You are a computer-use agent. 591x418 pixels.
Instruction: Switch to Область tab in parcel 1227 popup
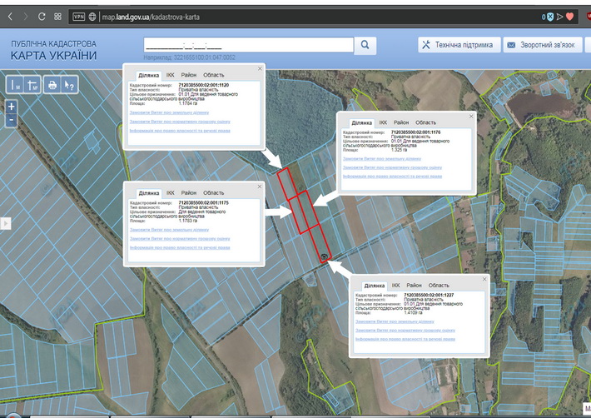tap(439, 286)
